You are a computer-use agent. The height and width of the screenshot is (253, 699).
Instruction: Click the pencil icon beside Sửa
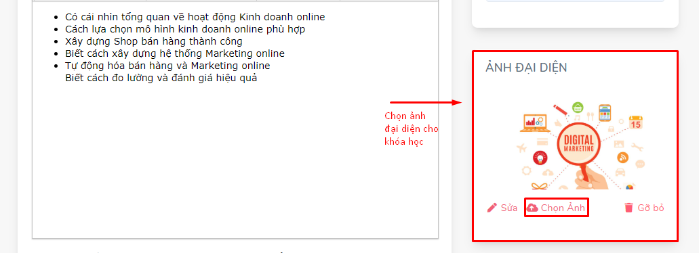click(492, 208)
